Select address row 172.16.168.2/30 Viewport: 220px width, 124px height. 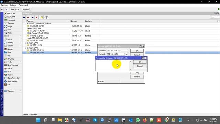click(121, 41)
